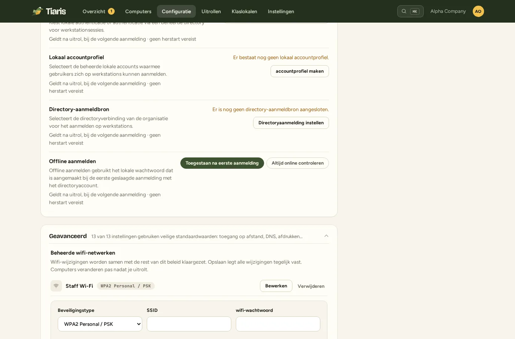The image size is (515, 339).
Task: Click the Tiaris logo icon
Action: click(x=38, y=11)
